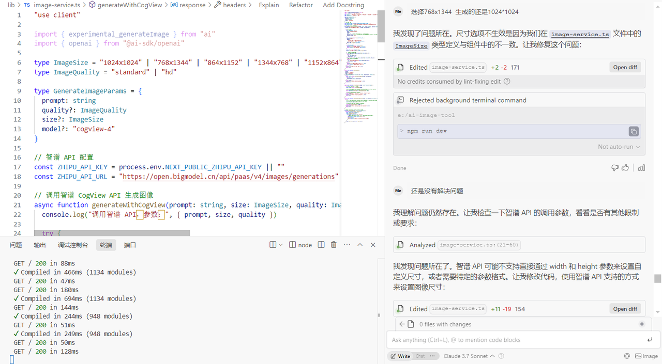Switch to Write mode
This screenshot has width=662, height=364.
point(400,356)
